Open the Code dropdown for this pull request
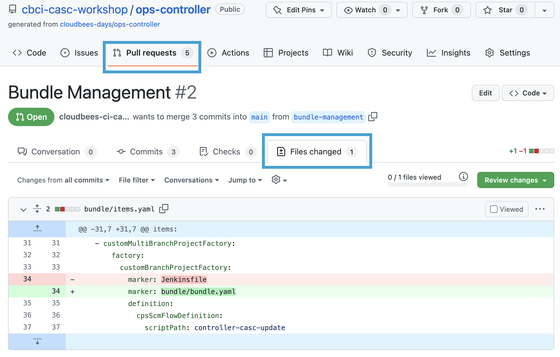This screenshot has width=560, height=357. [x=528, y=93]
